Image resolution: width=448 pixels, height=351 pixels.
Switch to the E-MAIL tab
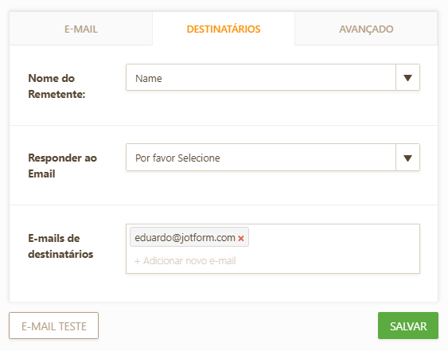click(x=81, y=29)
